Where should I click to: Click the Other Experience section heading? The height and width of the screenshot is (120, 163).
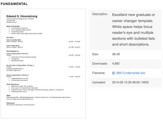click(12, 84)
